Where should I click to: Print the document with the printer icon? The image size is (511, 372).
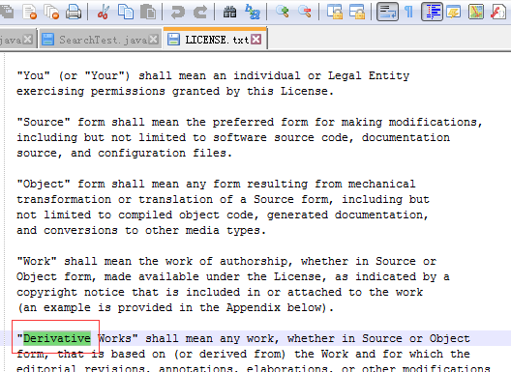[74, 12]
